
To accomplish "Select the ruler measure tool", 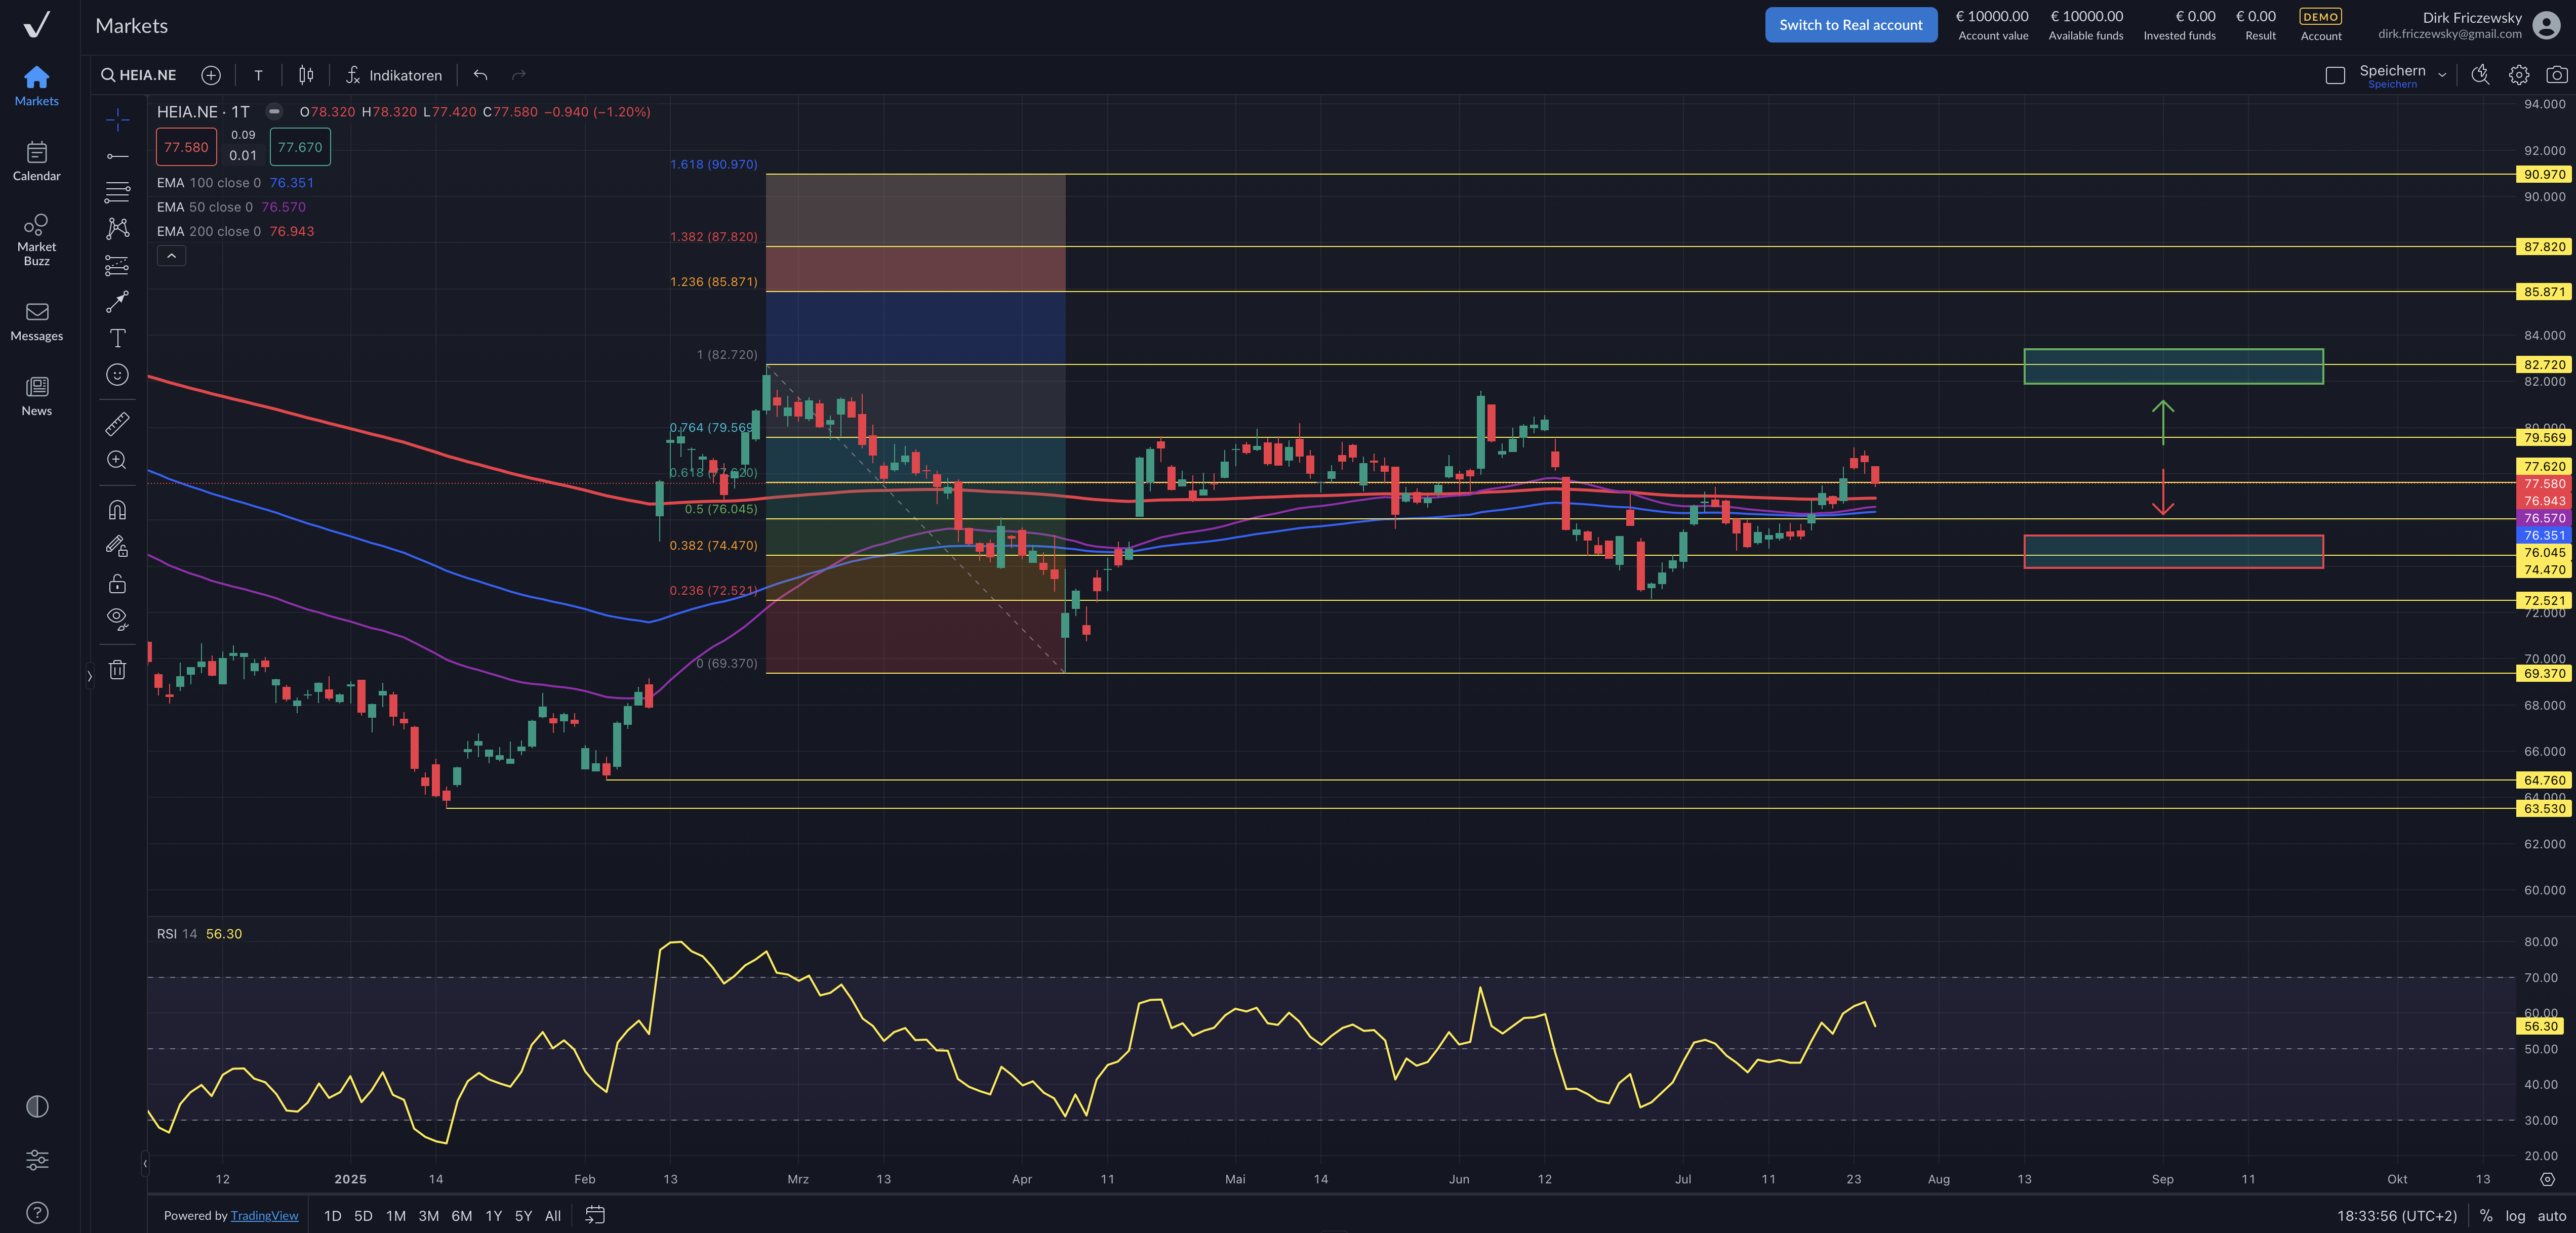I will 117,424.
